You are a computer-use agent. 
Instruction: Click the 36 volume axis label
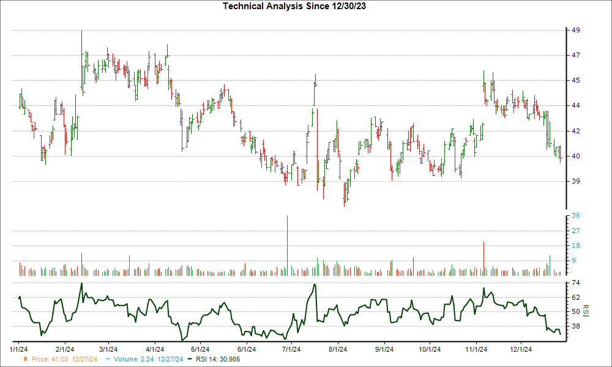(x=576, y=216)
